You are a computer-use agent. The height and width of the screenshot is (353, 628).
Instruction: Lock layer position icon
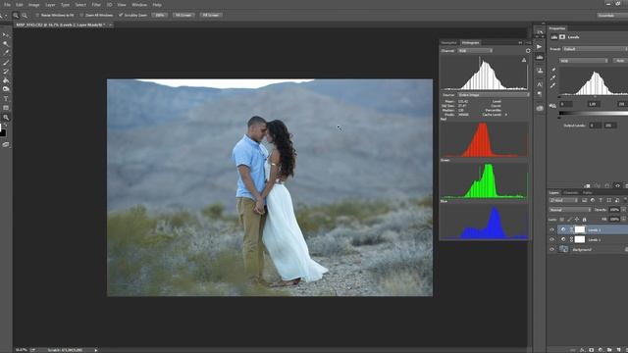tap(577, 220)
